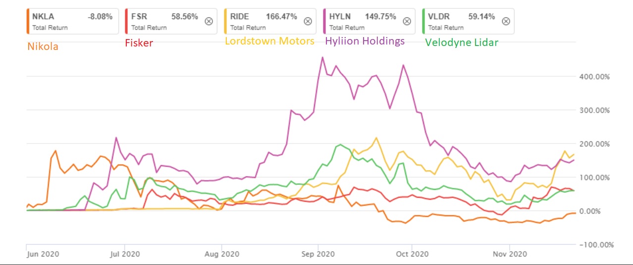Select the red Fisker label
This screenshot has height=265, width=633.
click(139, 43)
